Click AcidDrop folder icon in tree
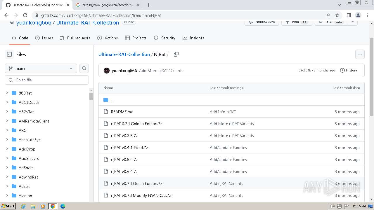 click(14, 149)
